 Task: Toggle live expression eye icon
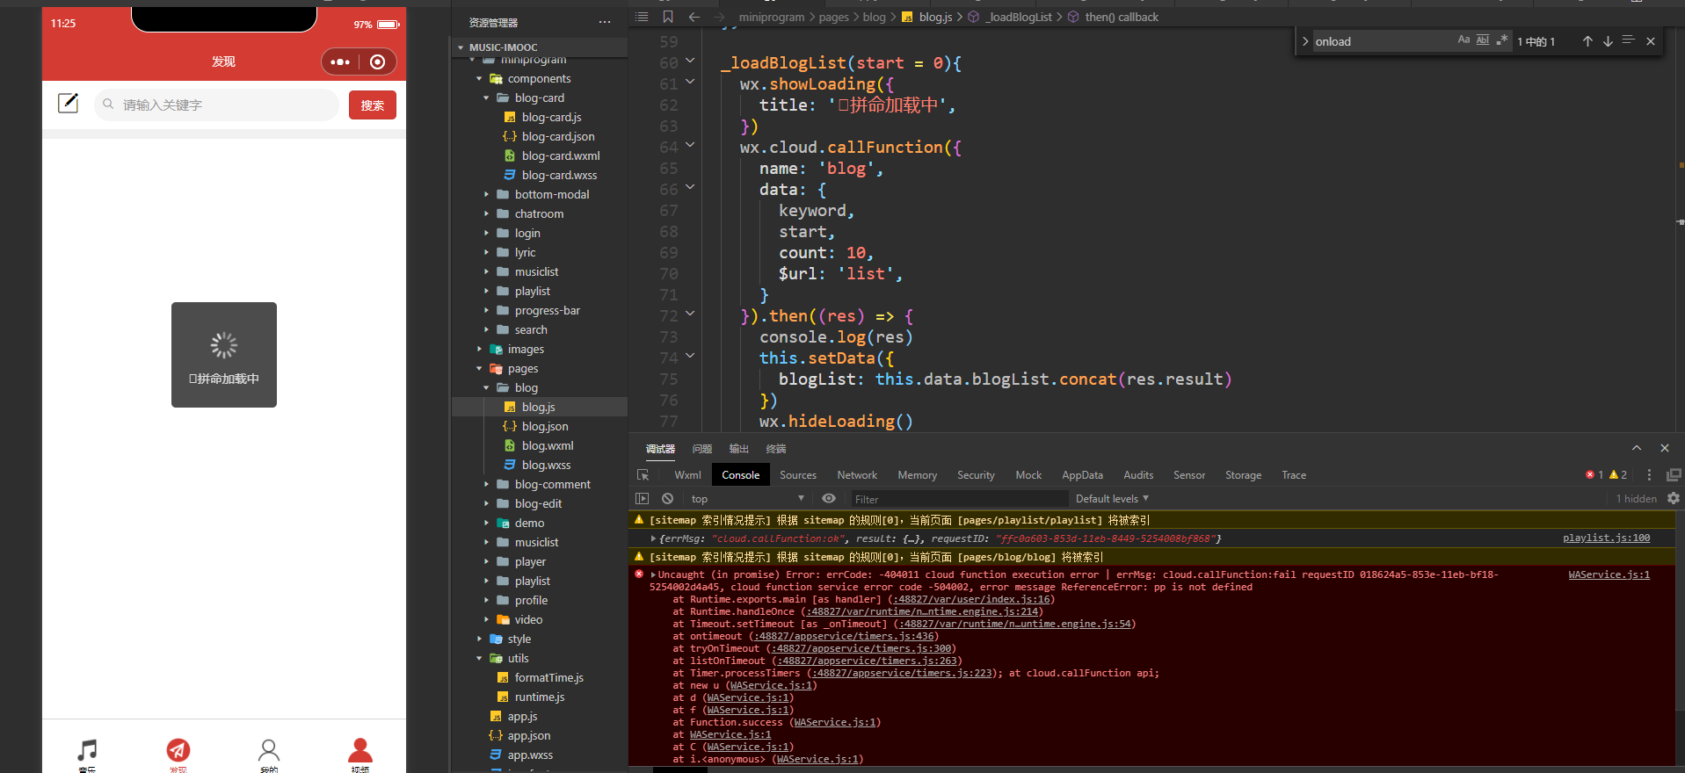click(828, 499)
